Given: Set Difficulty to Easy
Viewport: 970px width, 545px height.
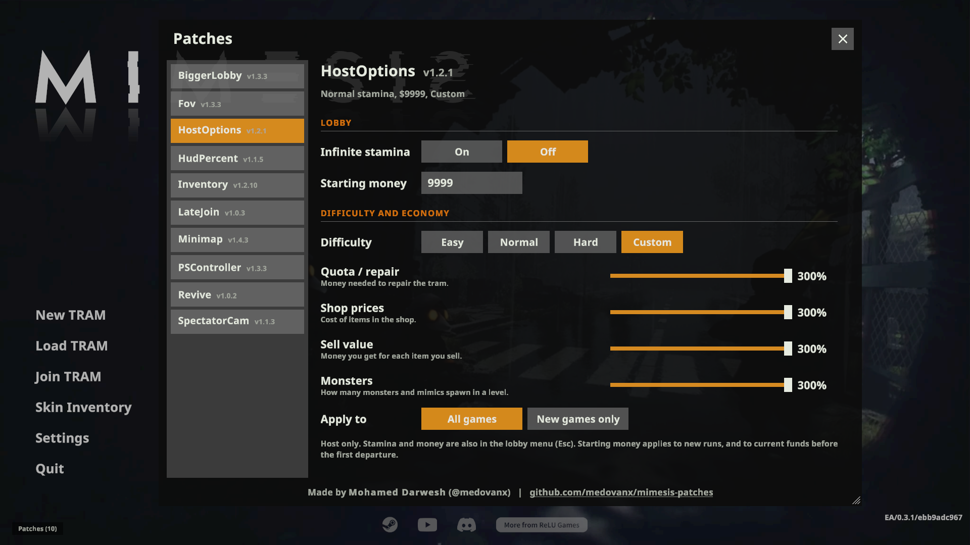Looking at the screenshot, I should pos(452,242).
